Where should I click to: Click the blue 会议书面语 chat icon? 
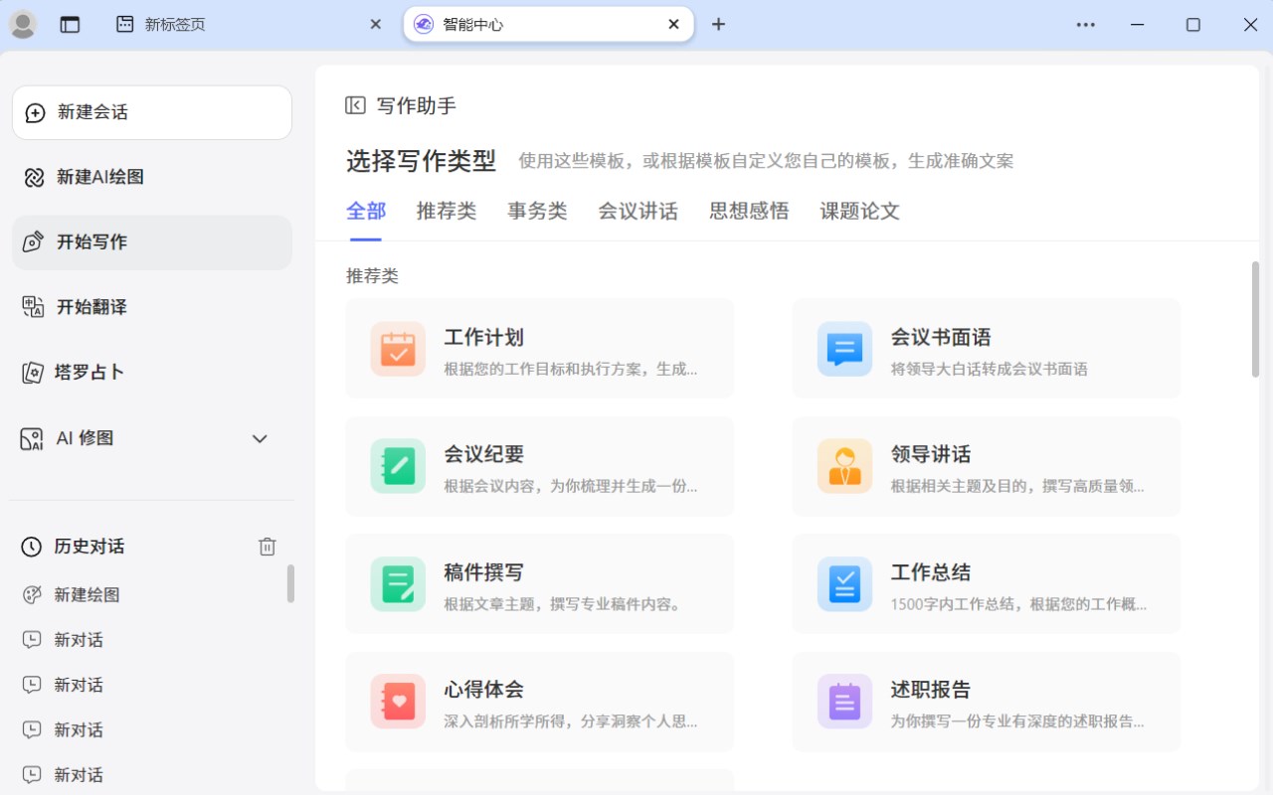click(x=844, y=349)
